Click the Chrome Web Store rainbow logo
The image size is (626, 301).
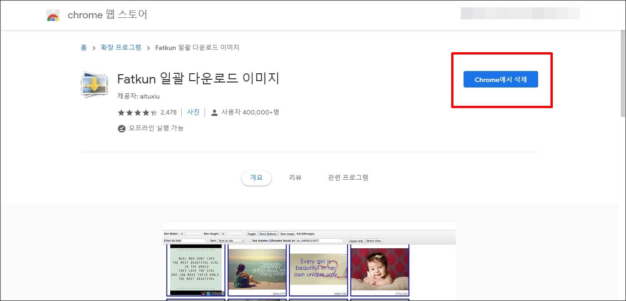[x=53, y=15]
